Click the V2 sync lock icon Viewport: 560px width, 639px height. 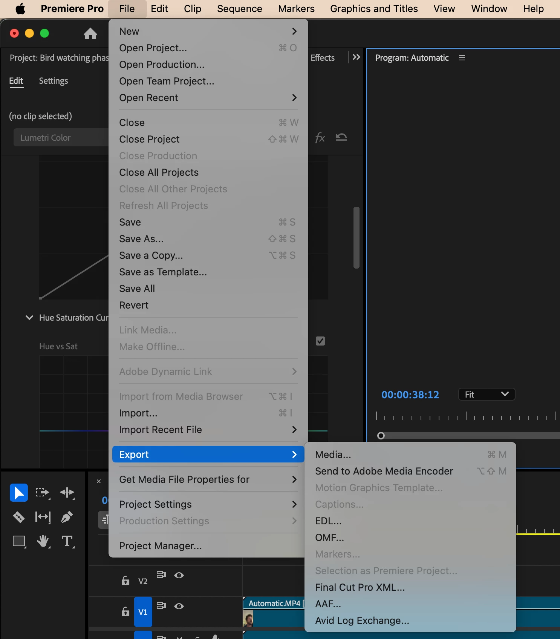pos(161,574)
